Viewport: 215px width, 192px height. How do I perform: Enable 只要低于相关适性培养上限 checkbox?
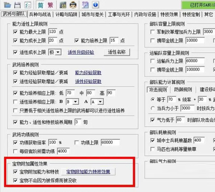pyautogui.click(x=15, y=110)
